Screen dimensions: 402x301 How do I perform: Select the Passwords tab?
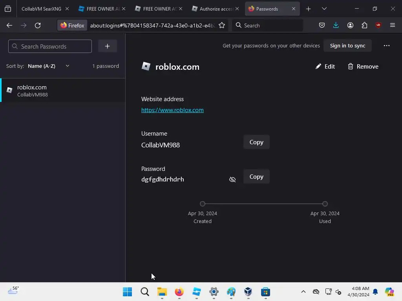tap(267, 9)
